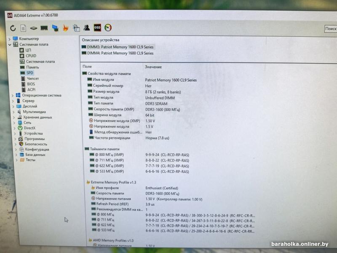This screenshot has width=337, height=253.
Task: Click the Unbuffered DIMM value
Action: (160, 98)
